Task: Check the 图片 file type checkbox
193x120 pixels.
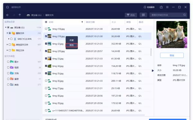Action: click(8, 62)
